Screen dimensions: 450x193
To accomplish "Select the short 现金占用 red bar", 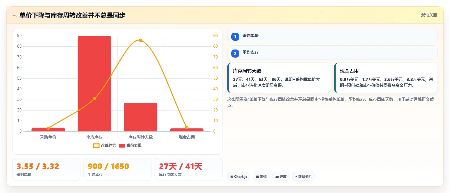I will click(187, 130).
